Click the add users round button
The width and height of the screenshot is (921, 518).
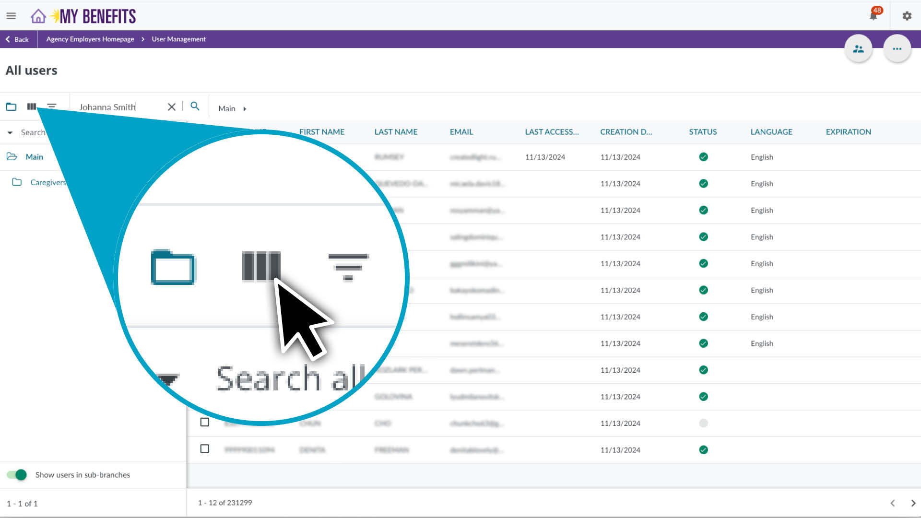point(858,49)
